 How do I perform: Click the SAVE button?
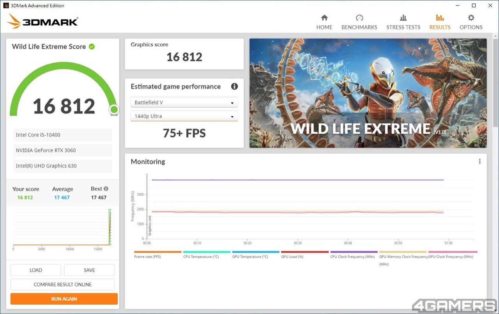(x=89, y=270)
